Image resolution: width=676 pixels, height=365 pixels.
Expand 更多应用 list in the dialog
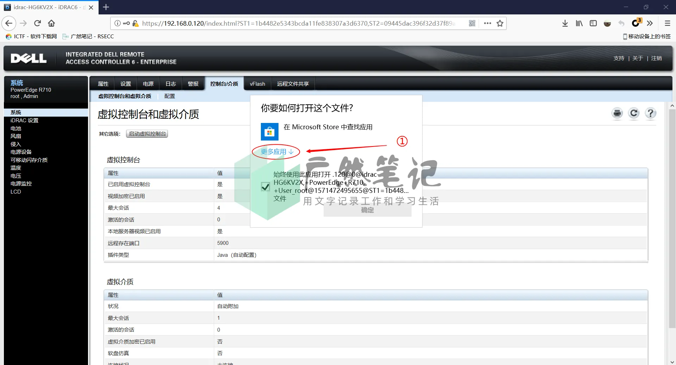click(277, 152)
